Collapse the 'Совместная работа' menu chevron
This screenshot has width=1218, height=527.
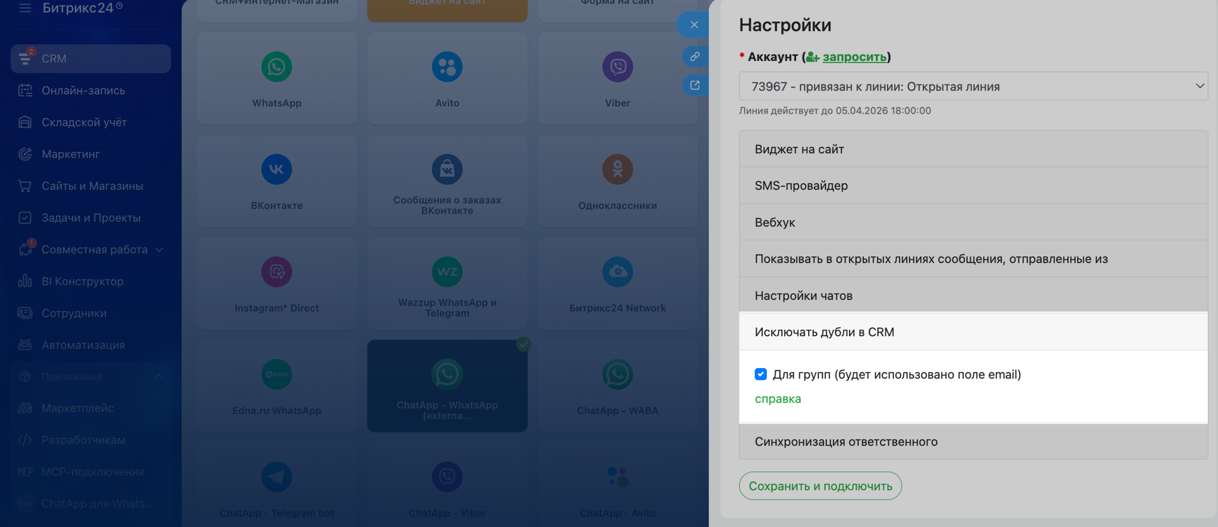coord(159,250)
